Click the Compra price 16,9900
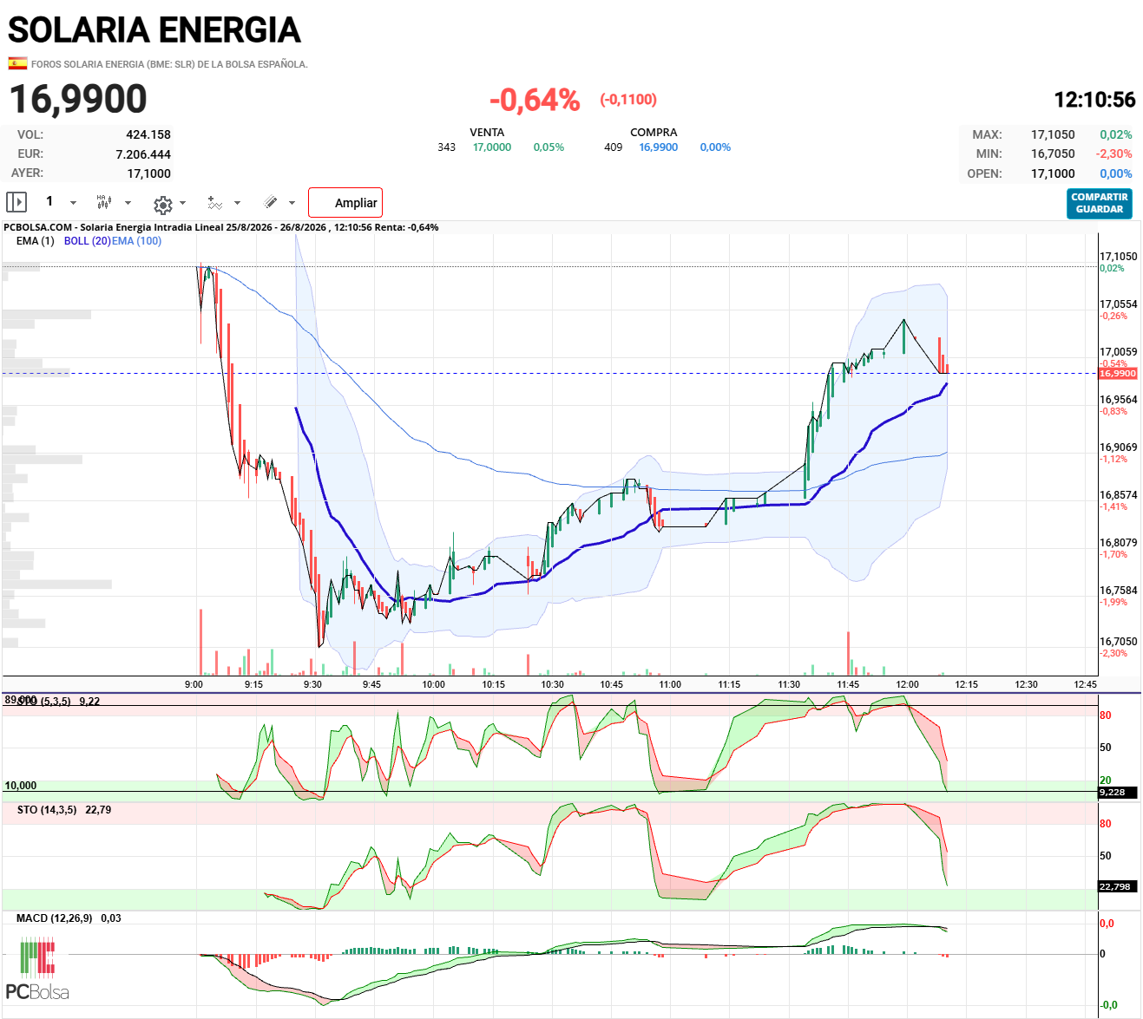 659,147
